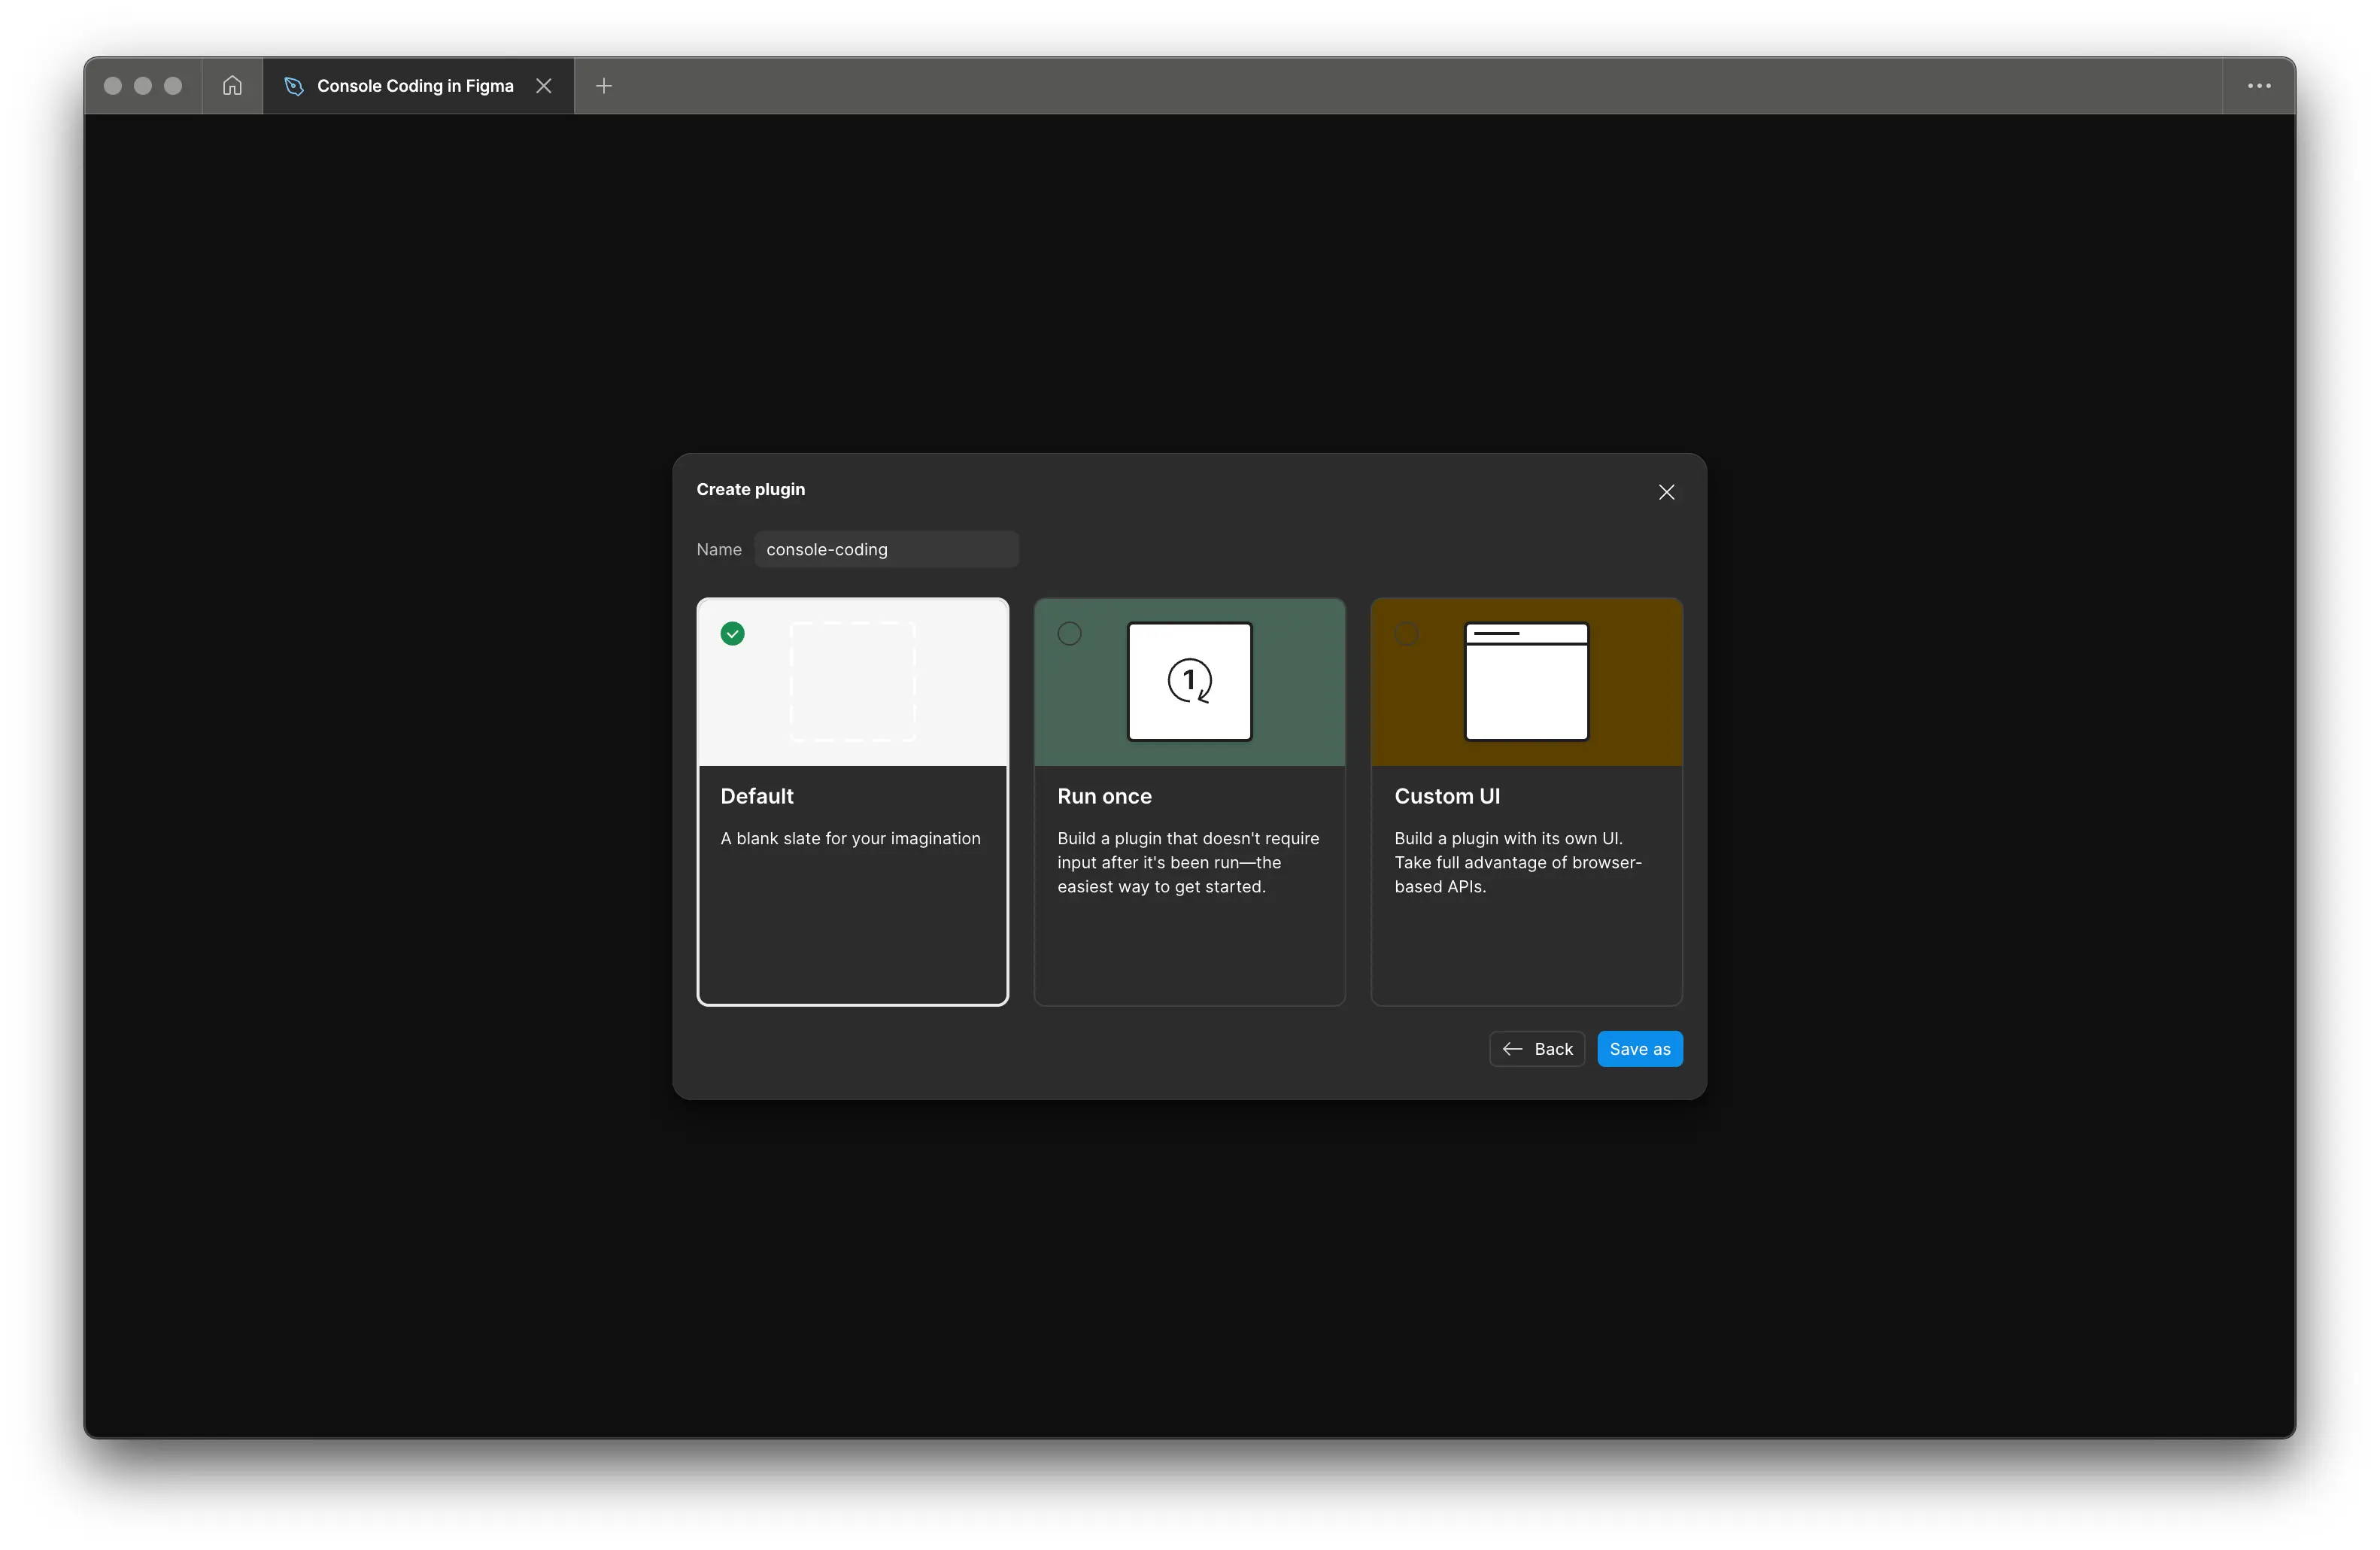This screenshot has height=1550, width=2380.
Task: Select the Run once radio button
Action: (x=1069, y=634)
